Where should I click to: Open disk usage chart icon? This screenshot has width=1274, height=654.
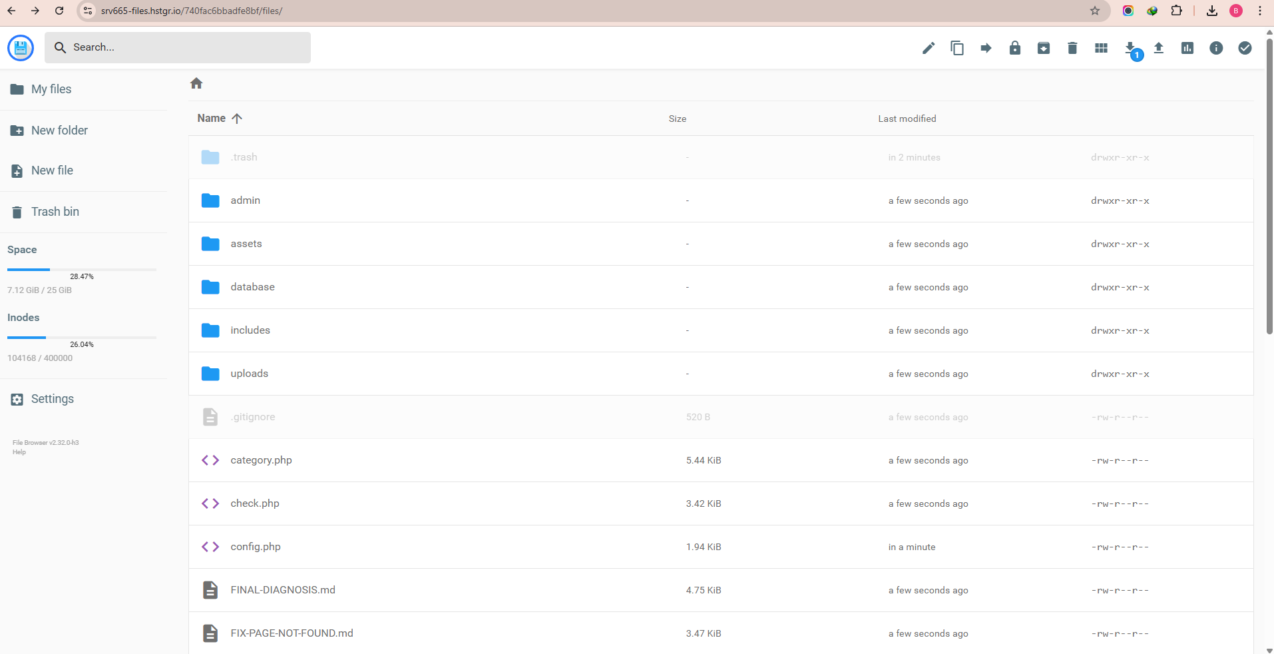point(1187,48)
